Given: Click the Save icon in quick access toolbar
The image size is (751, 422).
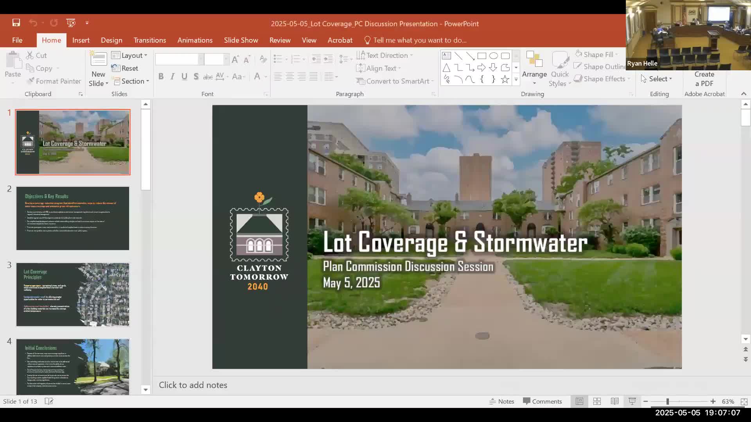Looking at the screenshot, I should 16,23.
